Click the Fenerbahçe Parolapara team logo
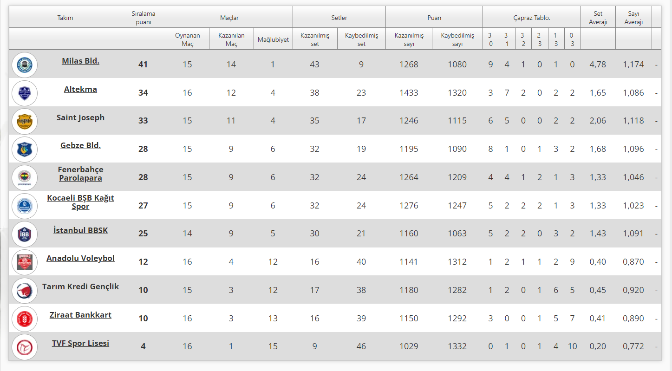672x371 pixels. point(24,177)
